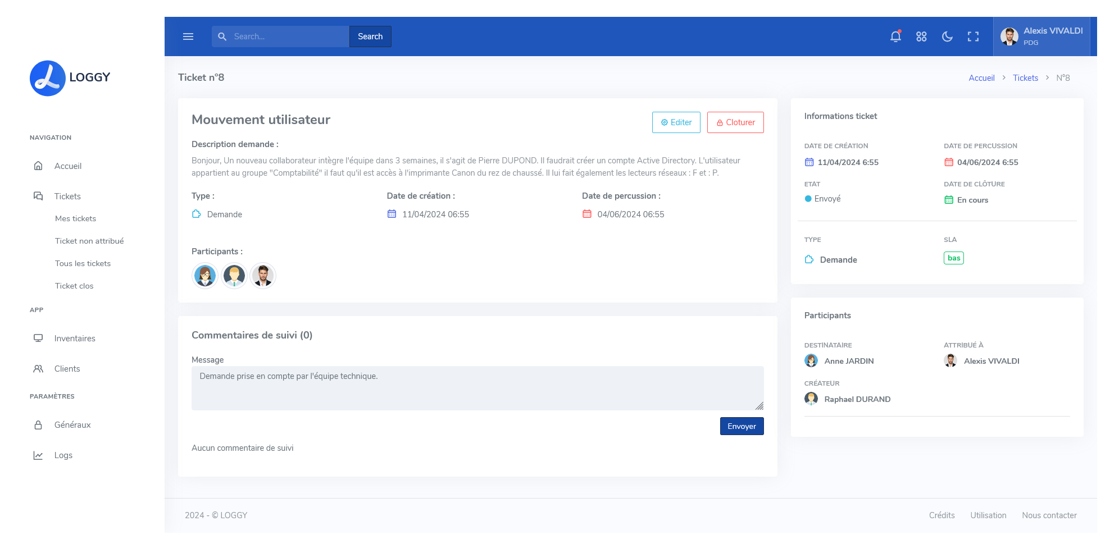Click the Tickets chat icon in sidebar
Viewport: 1119px width, 553px height.
click(38, 196)
